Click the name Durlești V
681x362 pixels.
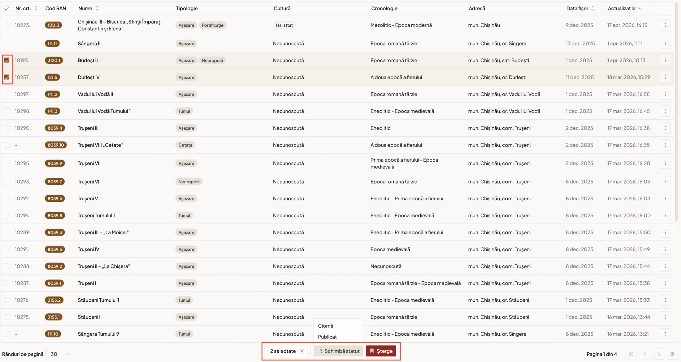(89, 77)
